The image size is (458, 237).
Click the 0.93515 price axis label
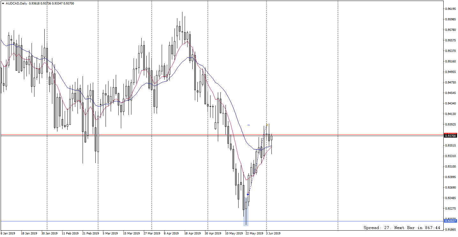[450, 145]
